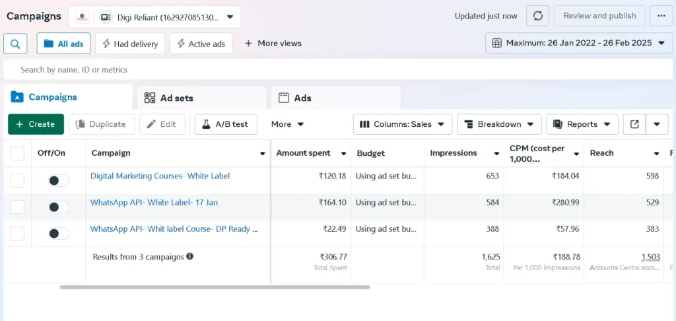Click the Off/On column header

[x=51, y=153]
